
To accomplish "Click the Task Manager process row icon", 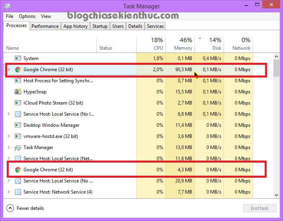I will coord(18,147).
